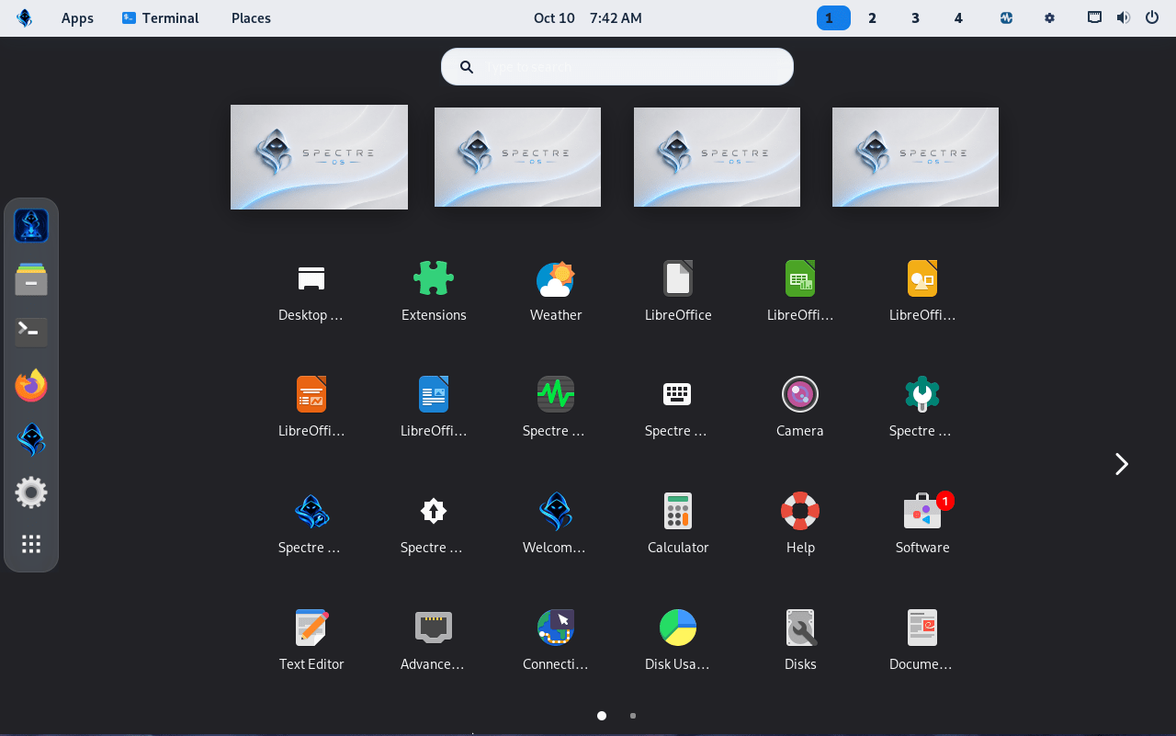
Task: Click the system monitor pulse icon in top bar
Action: (x=1007, y=17)
